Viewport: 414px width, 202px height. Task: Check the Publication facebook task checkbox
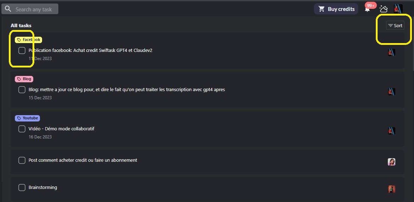click(22, 50)
